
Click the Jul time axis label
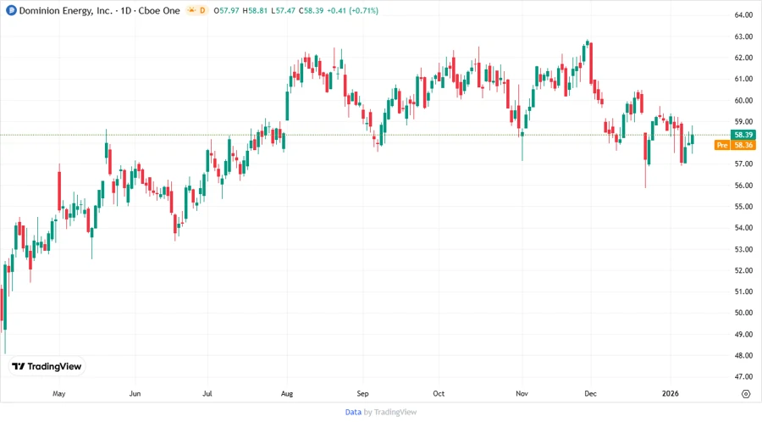pos(207,393)
